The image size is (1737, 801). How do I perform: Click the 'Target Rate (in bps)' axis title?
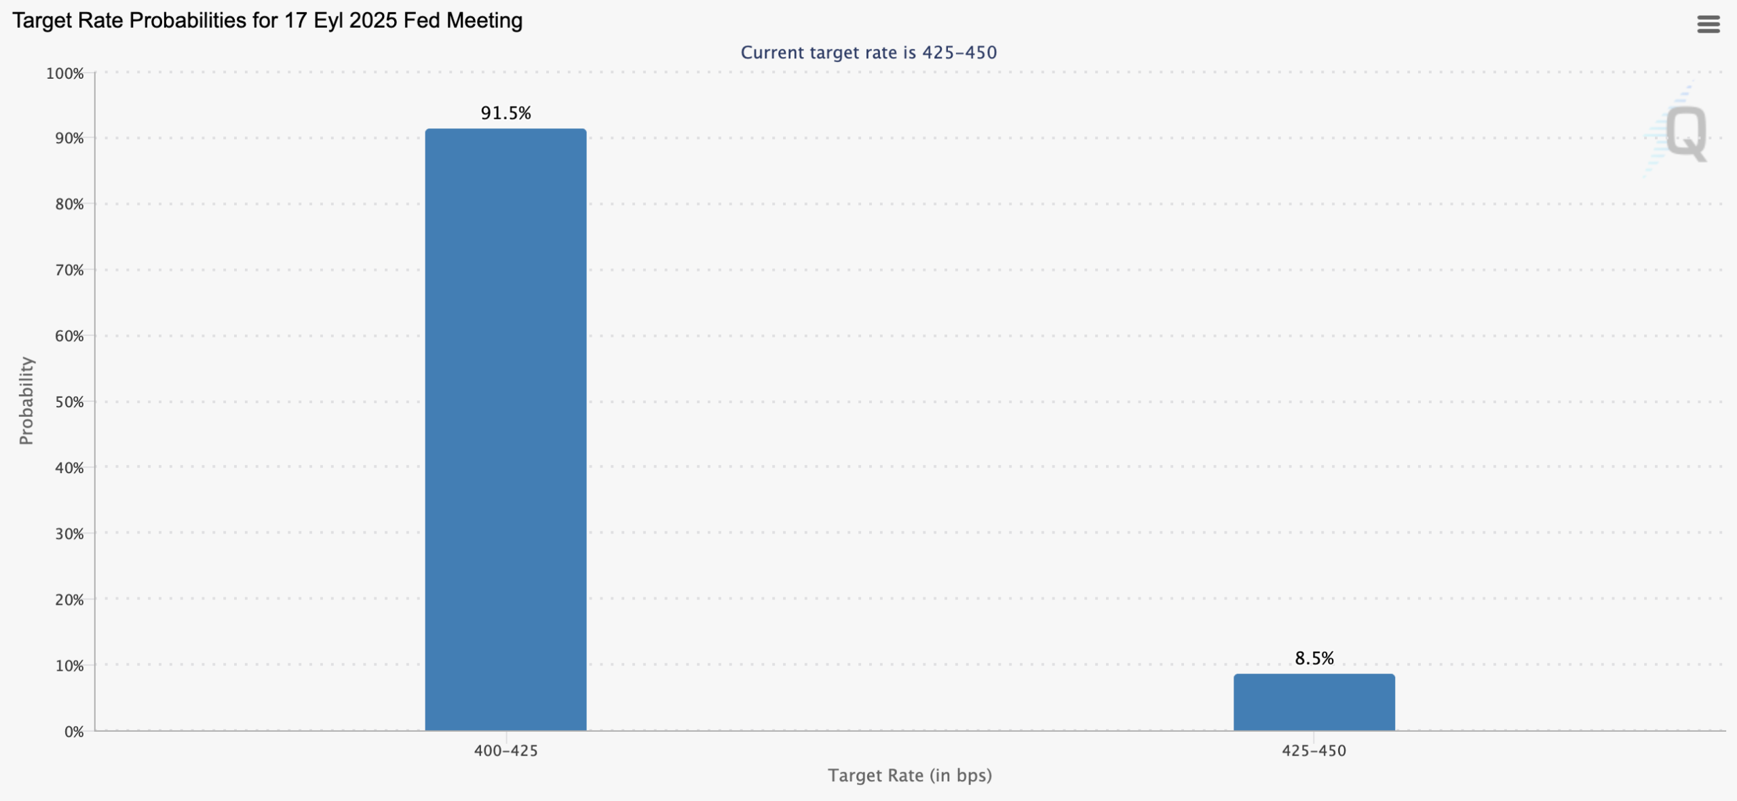click(x=909, y=775)
